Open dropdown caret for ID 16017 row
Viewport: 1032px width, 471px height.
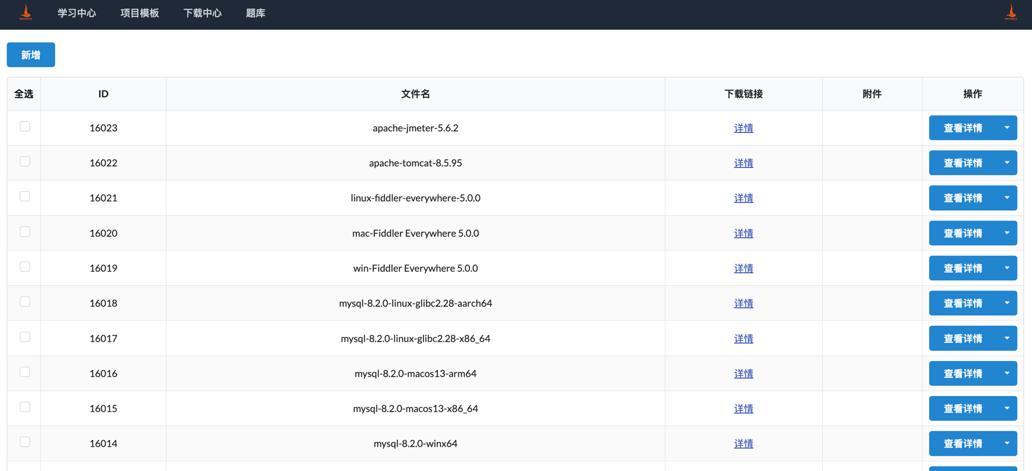1007,338
